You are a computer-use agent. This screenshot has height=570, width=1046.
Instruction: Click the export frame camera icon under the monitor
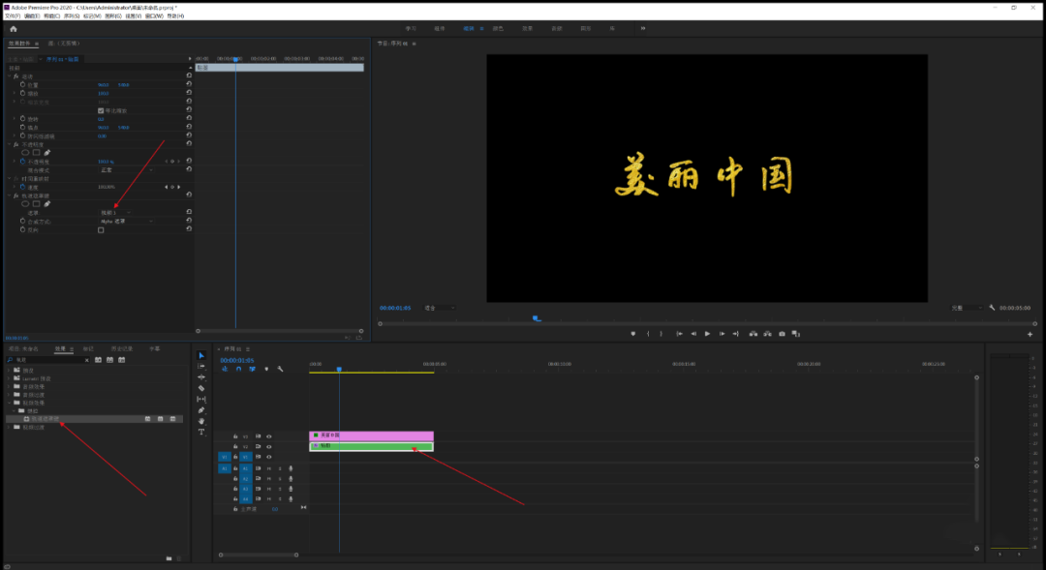pos(783,332)
